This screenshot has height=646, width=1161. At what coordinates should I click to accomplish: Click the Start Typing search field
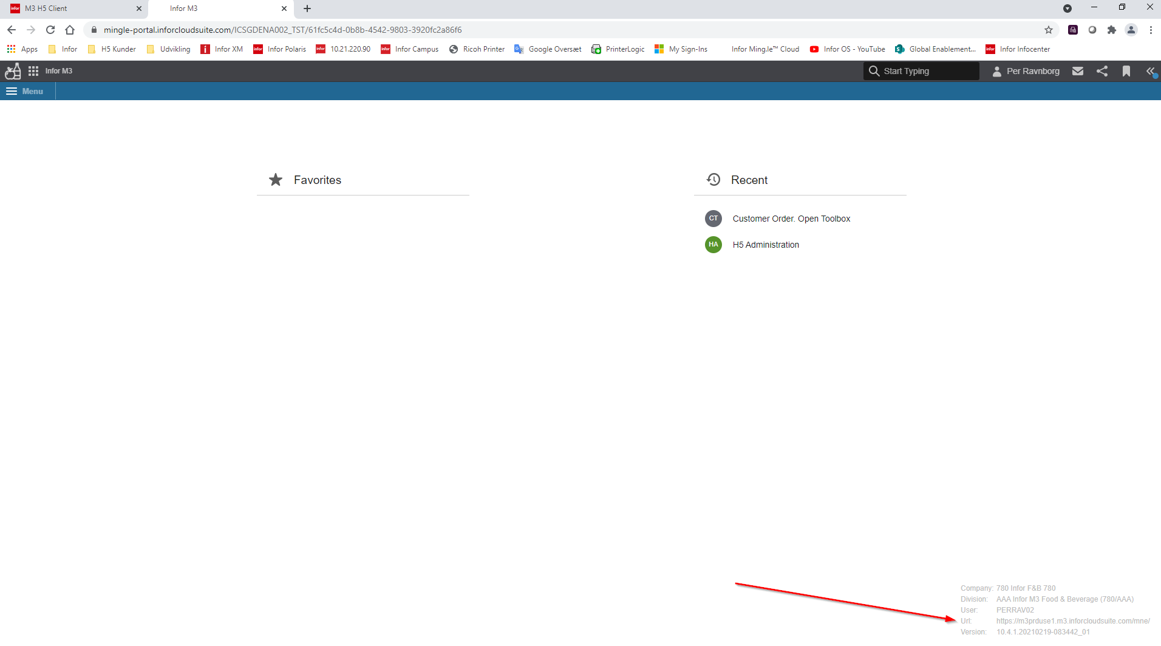(921, 71)
